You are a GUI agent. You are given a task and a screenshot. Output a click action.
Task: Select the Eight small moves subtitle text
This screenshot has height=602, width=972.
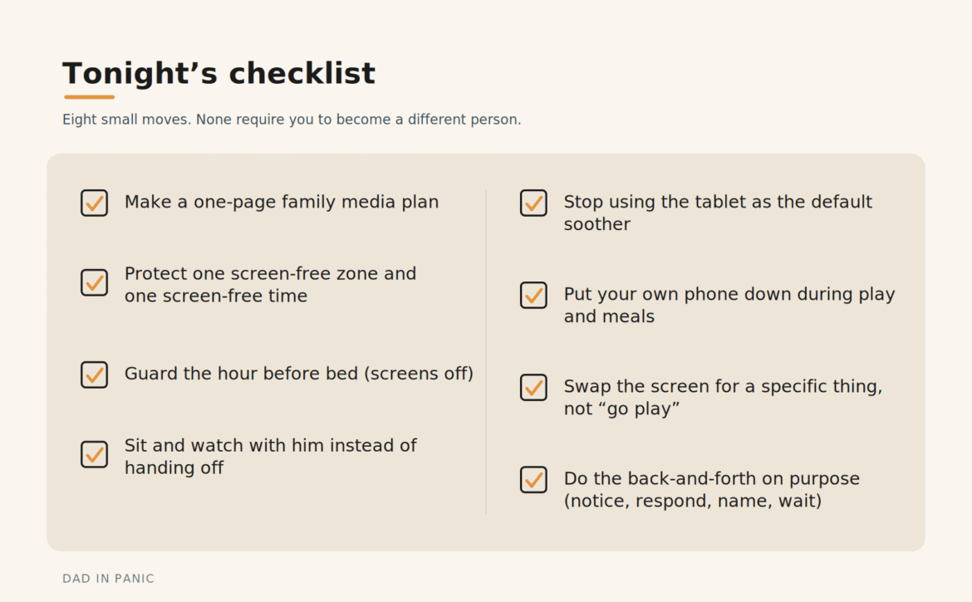pos(292,120)
